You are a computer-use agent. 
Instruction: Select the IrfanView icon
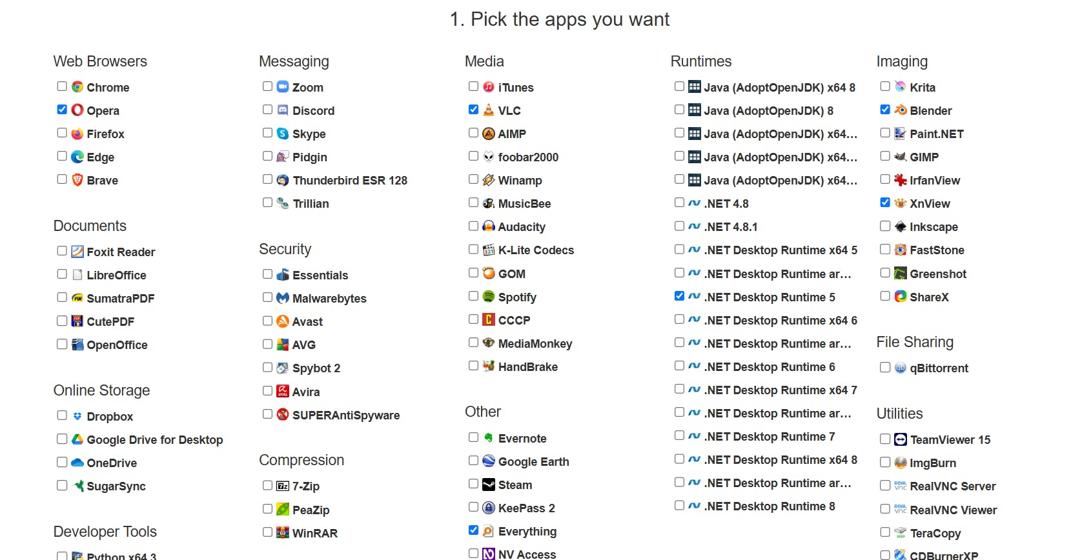coord(901,180)
